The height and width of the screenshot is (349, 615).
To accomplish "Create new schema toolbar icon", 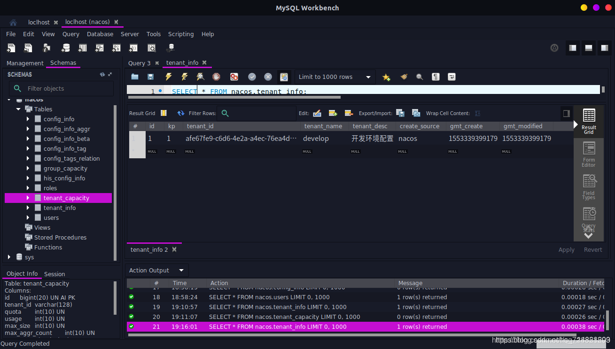I will [x=66, y=48].
